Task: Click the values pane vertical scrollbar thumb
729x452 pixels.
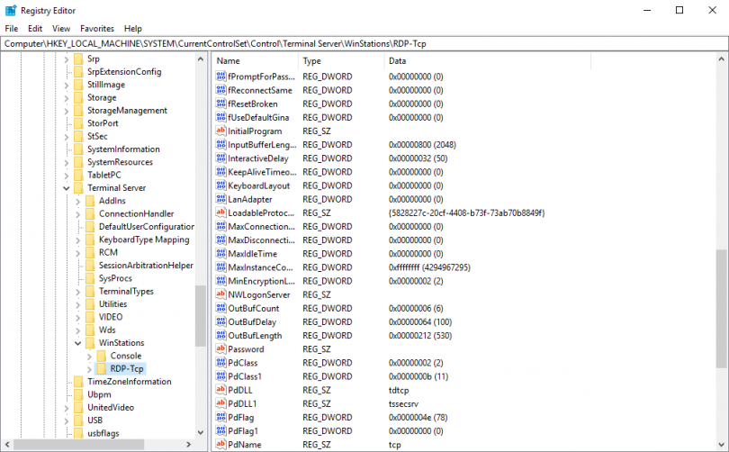Action: (721, 308)
